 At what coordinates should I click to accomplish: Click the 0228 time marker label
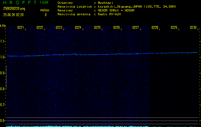[x=155, y=28]
